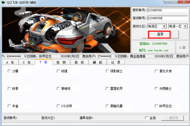Screen dimensions: 190x126
Task: Click the 一键获取 button
Action: [173, 118]
